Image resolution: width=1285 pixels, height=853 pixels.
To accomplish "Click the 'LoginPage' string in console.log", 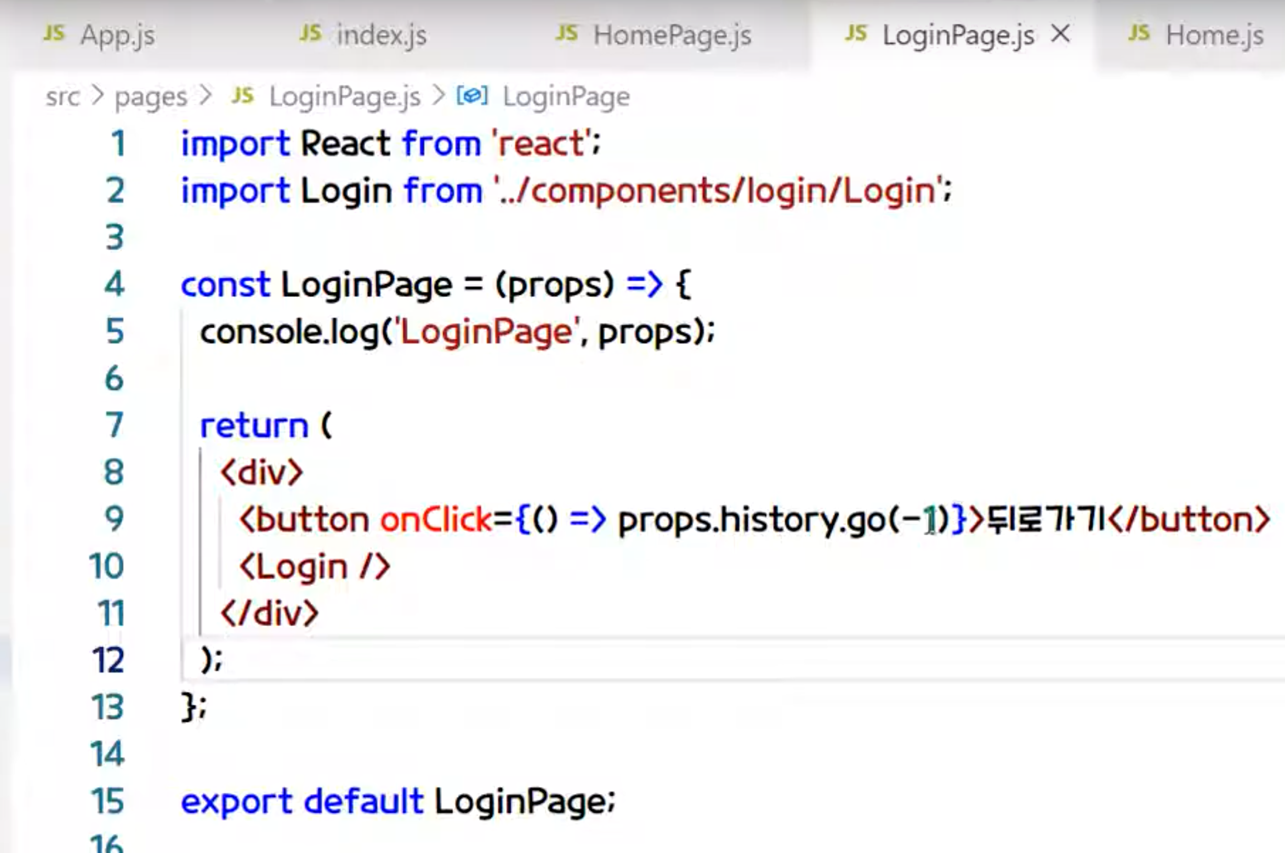I will (x=488, y=332).
